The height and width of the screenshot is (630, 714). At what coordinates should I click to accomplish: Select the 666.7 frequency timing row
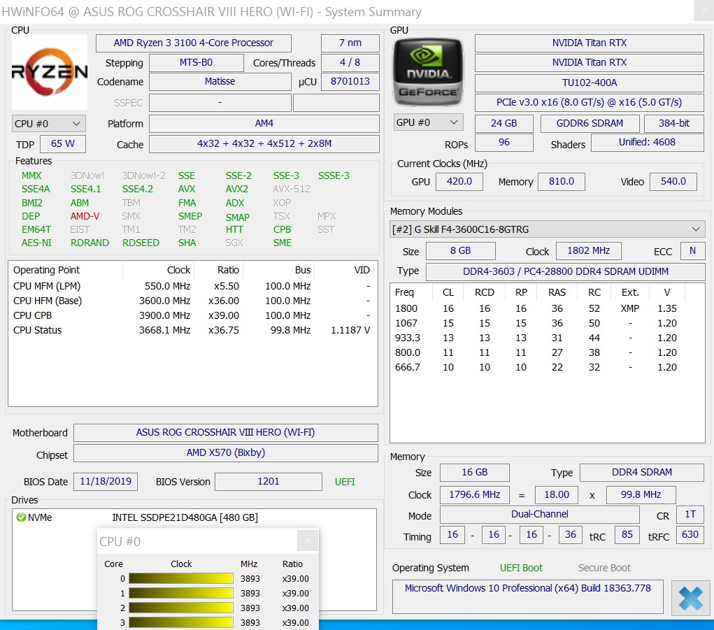547,367
